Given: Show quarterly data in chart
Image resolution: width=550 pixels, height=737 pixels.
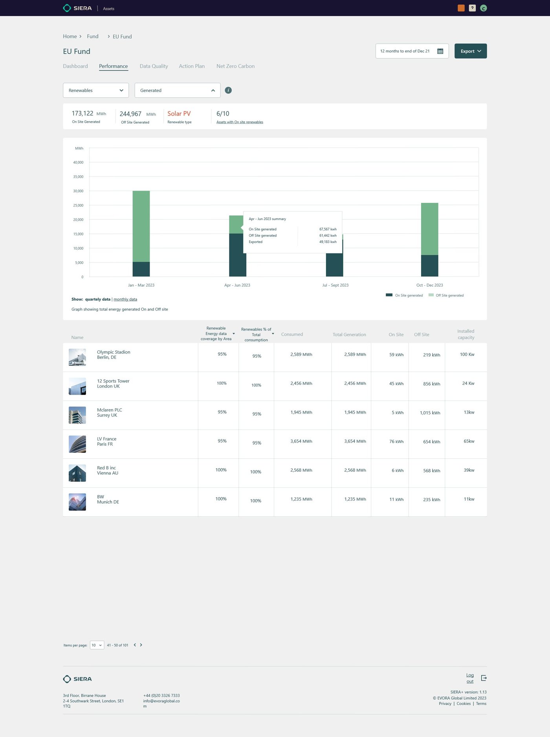Looking at the screenshot, I should click(98, 299).
